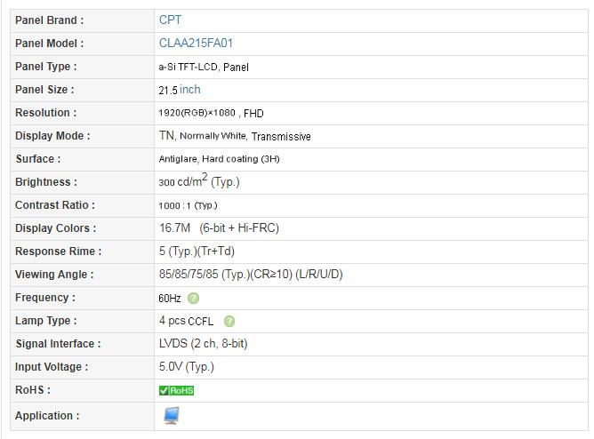This screenshot has width=594, height=439.
Task: Click the 'LVDS (2 ch, 8-bit)' value
Action: (x=204, y=344)
